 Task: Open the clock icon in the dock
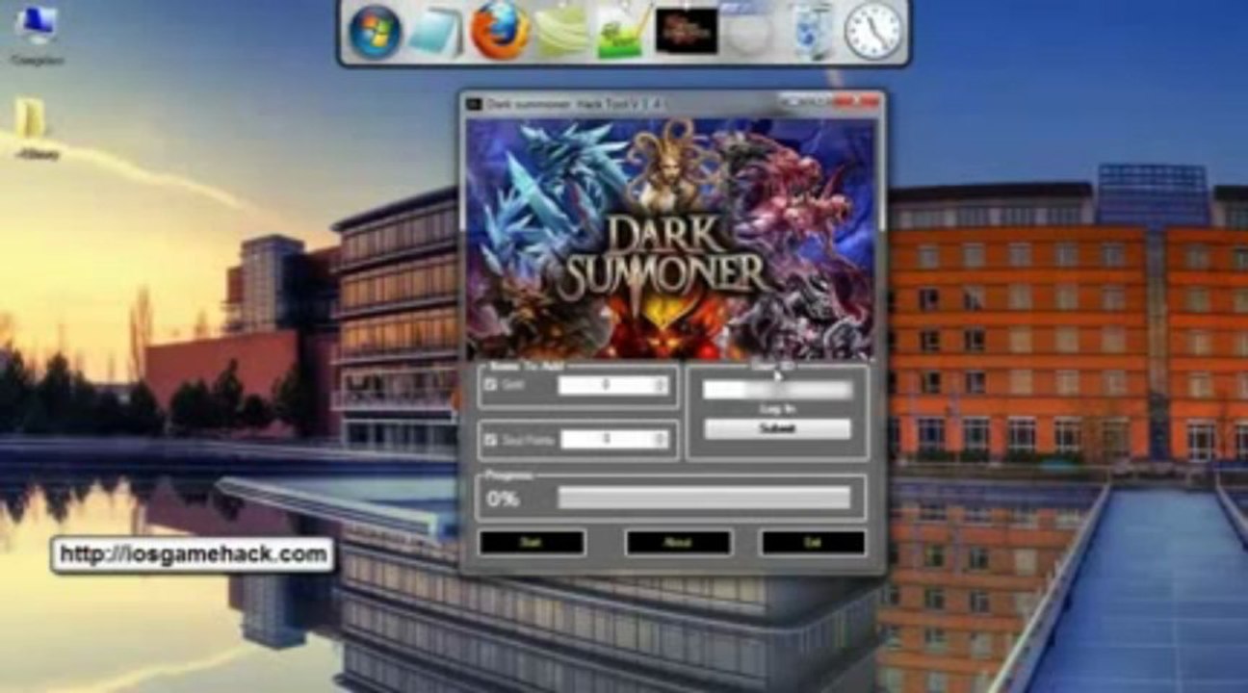tap(873, 31)
